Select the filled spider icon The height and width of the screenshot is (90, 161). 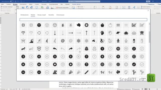pos(63,25)
